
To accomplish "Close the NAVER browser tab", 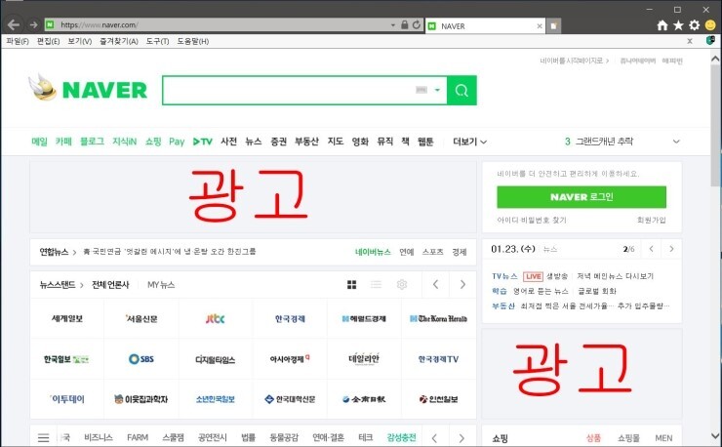I will (x=540, y=26).
